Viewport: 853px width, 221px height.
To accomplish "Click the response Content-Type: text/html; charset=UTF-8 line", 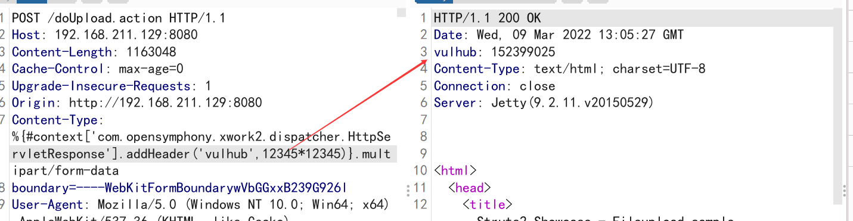I will tap(569, 69).
